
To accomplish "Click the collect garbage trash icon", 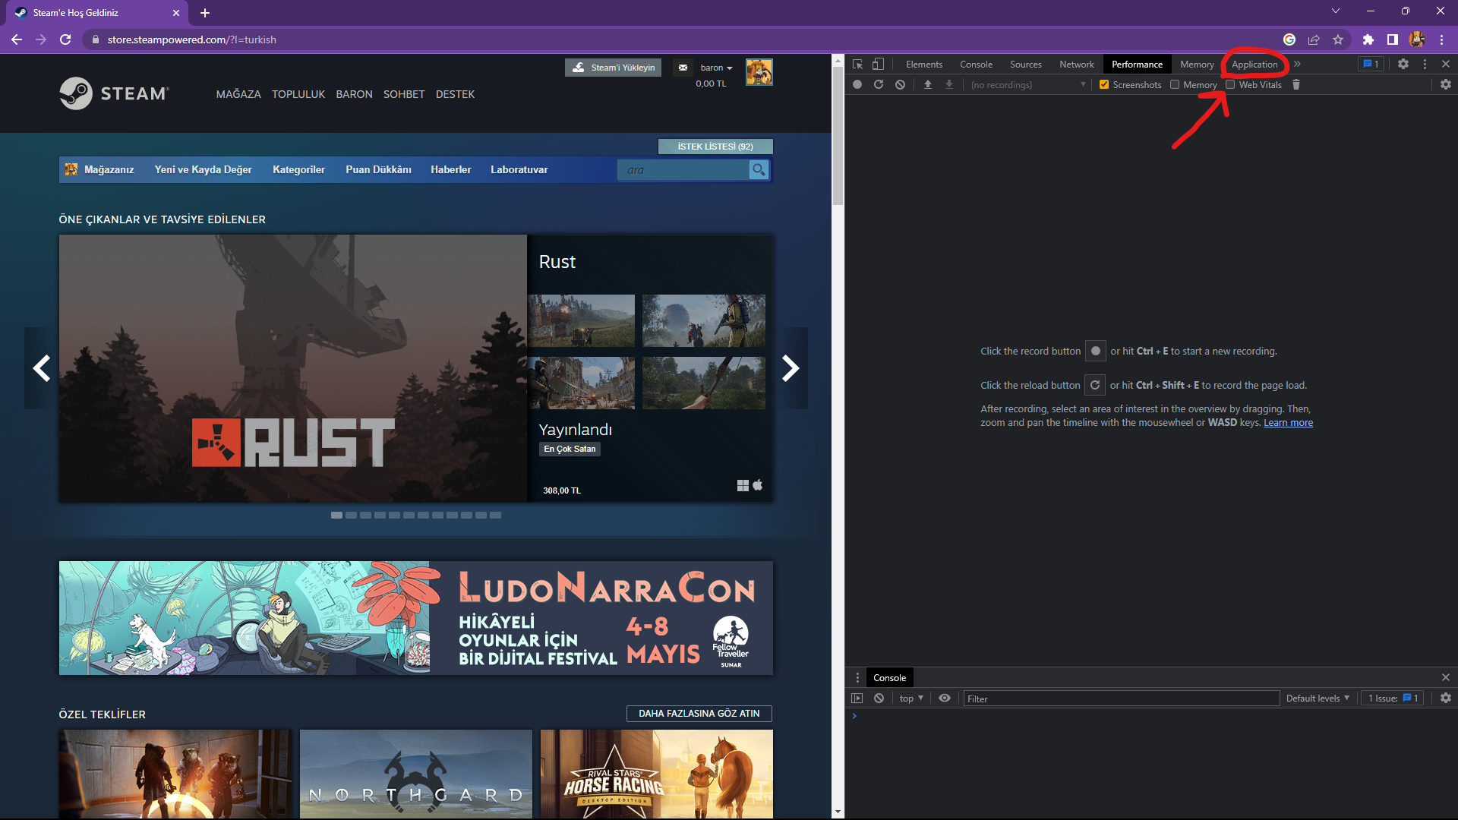I will click(1296, 84).
